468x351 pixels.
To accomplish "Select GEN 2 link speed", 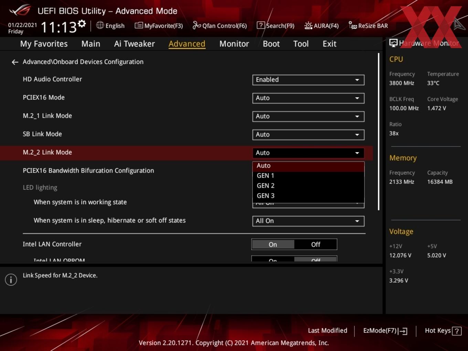I will click(x=308, y=186).
